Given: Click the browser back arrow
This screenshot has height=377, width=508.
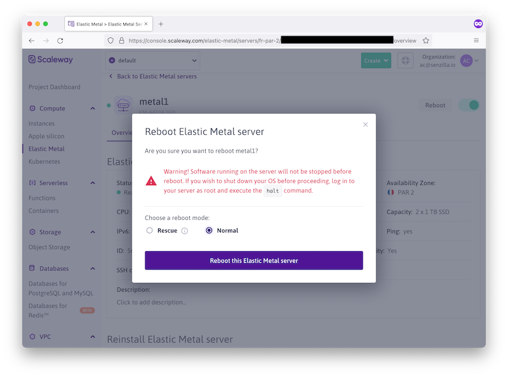Looking at the screenshot, I should 32,41.
